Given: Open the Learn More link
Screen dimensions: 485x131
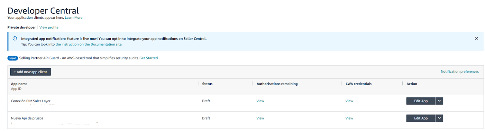Looking at the screenshot, I should (74, 18).
